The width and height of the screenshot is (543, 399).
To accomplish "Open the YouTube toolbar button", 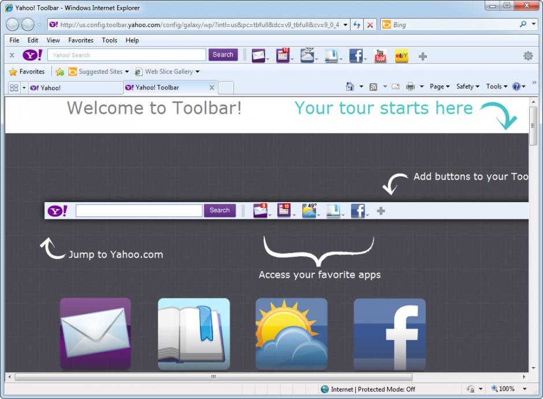I will [380, 55].
